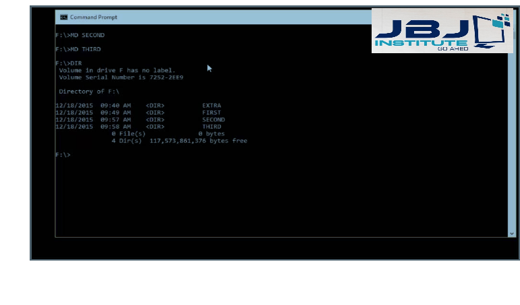Click the 09:49 AM timestamp
The width and height of the screenshot is (520, 305).
coord(116,112)
